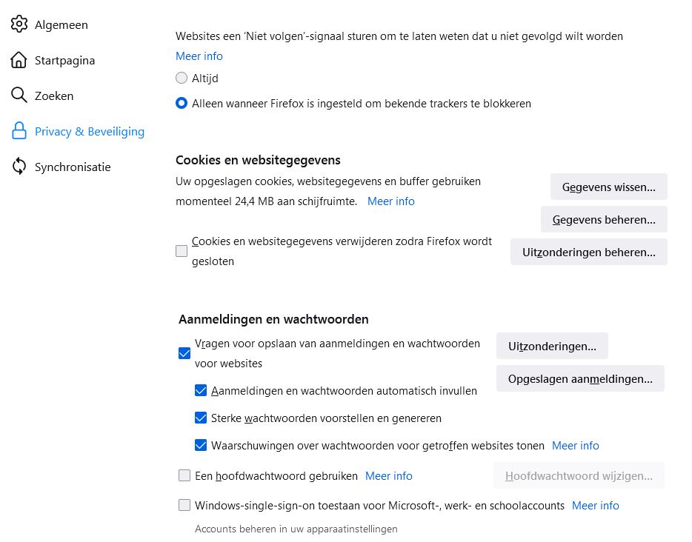Check 'Een hoofdwachtwoord gebruiken' box

pos(184,475)
